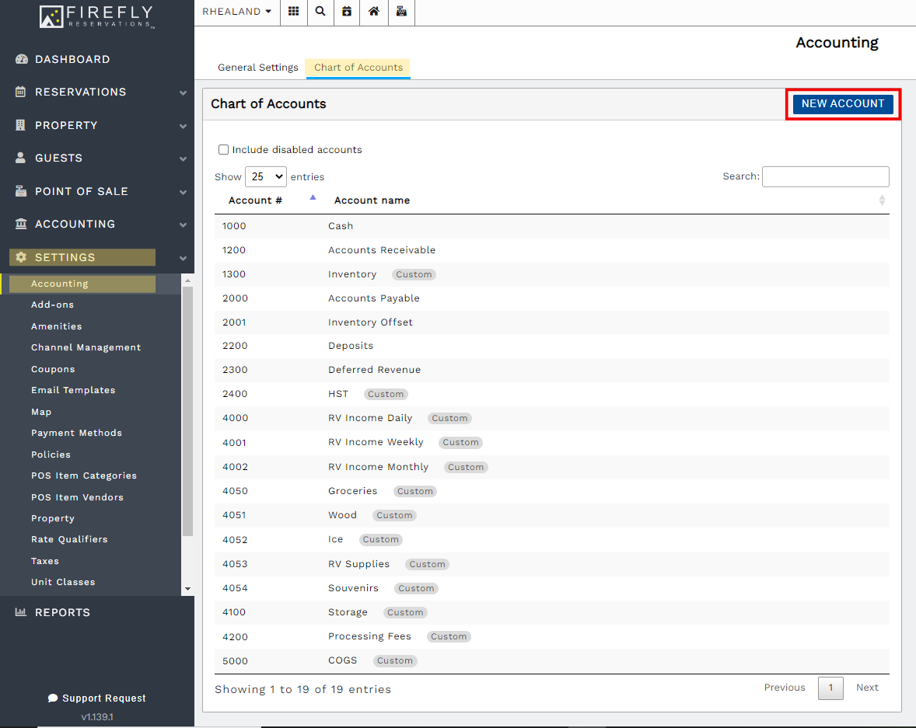This screenshot has height=728, width=916.
Task: Click inside the Search input field
Action: [x=825, y=176]
